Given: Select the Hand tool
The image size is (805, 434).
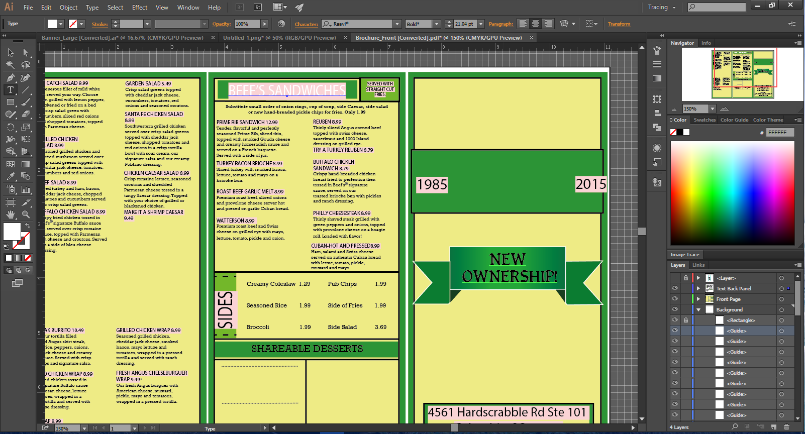Looking at the screenshot, I should (10, 214).
